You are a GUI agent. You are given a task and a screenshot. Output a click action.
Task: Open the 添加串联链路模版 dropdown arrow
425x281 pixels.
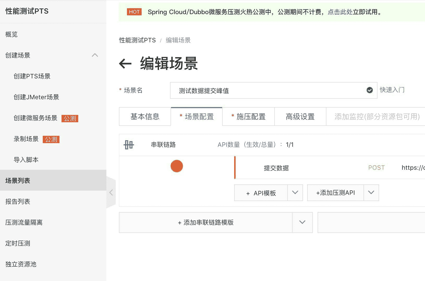coord(302,222)
